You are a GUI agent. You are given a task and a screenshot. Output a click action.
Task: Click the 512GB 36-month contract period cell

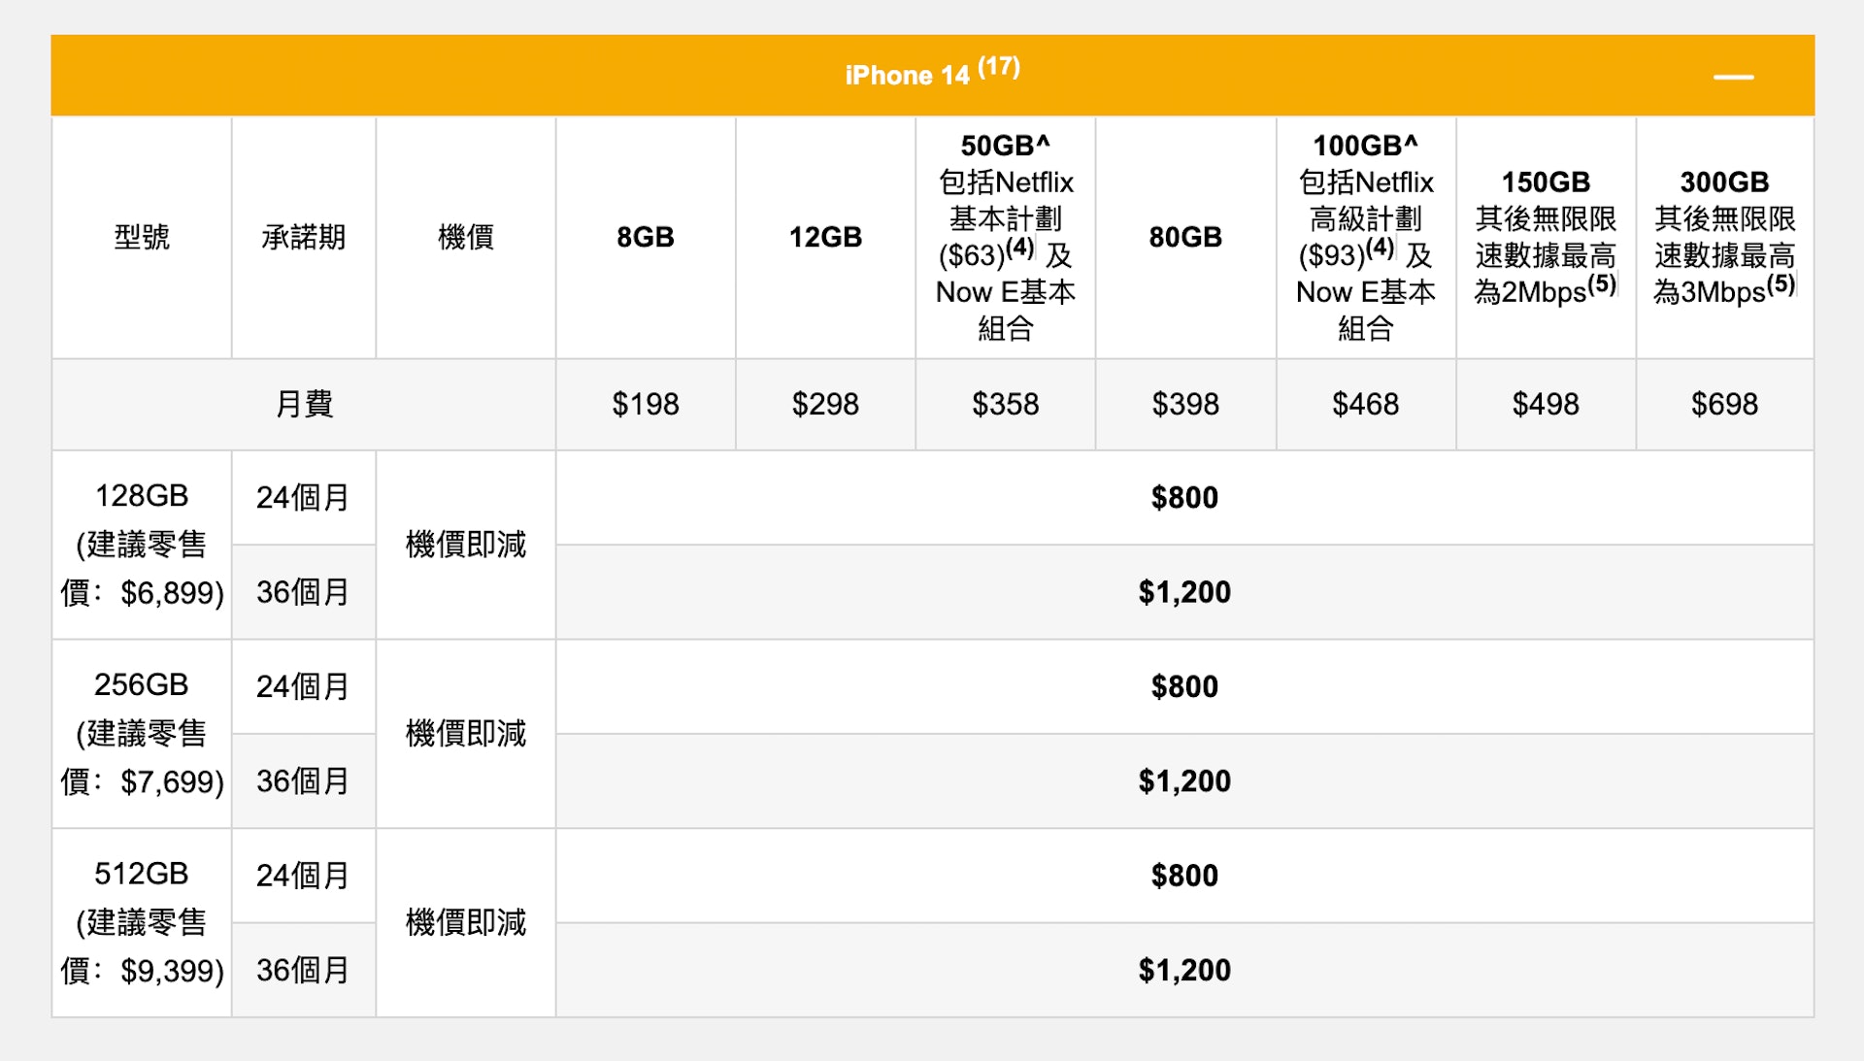(x=303, y=970)
